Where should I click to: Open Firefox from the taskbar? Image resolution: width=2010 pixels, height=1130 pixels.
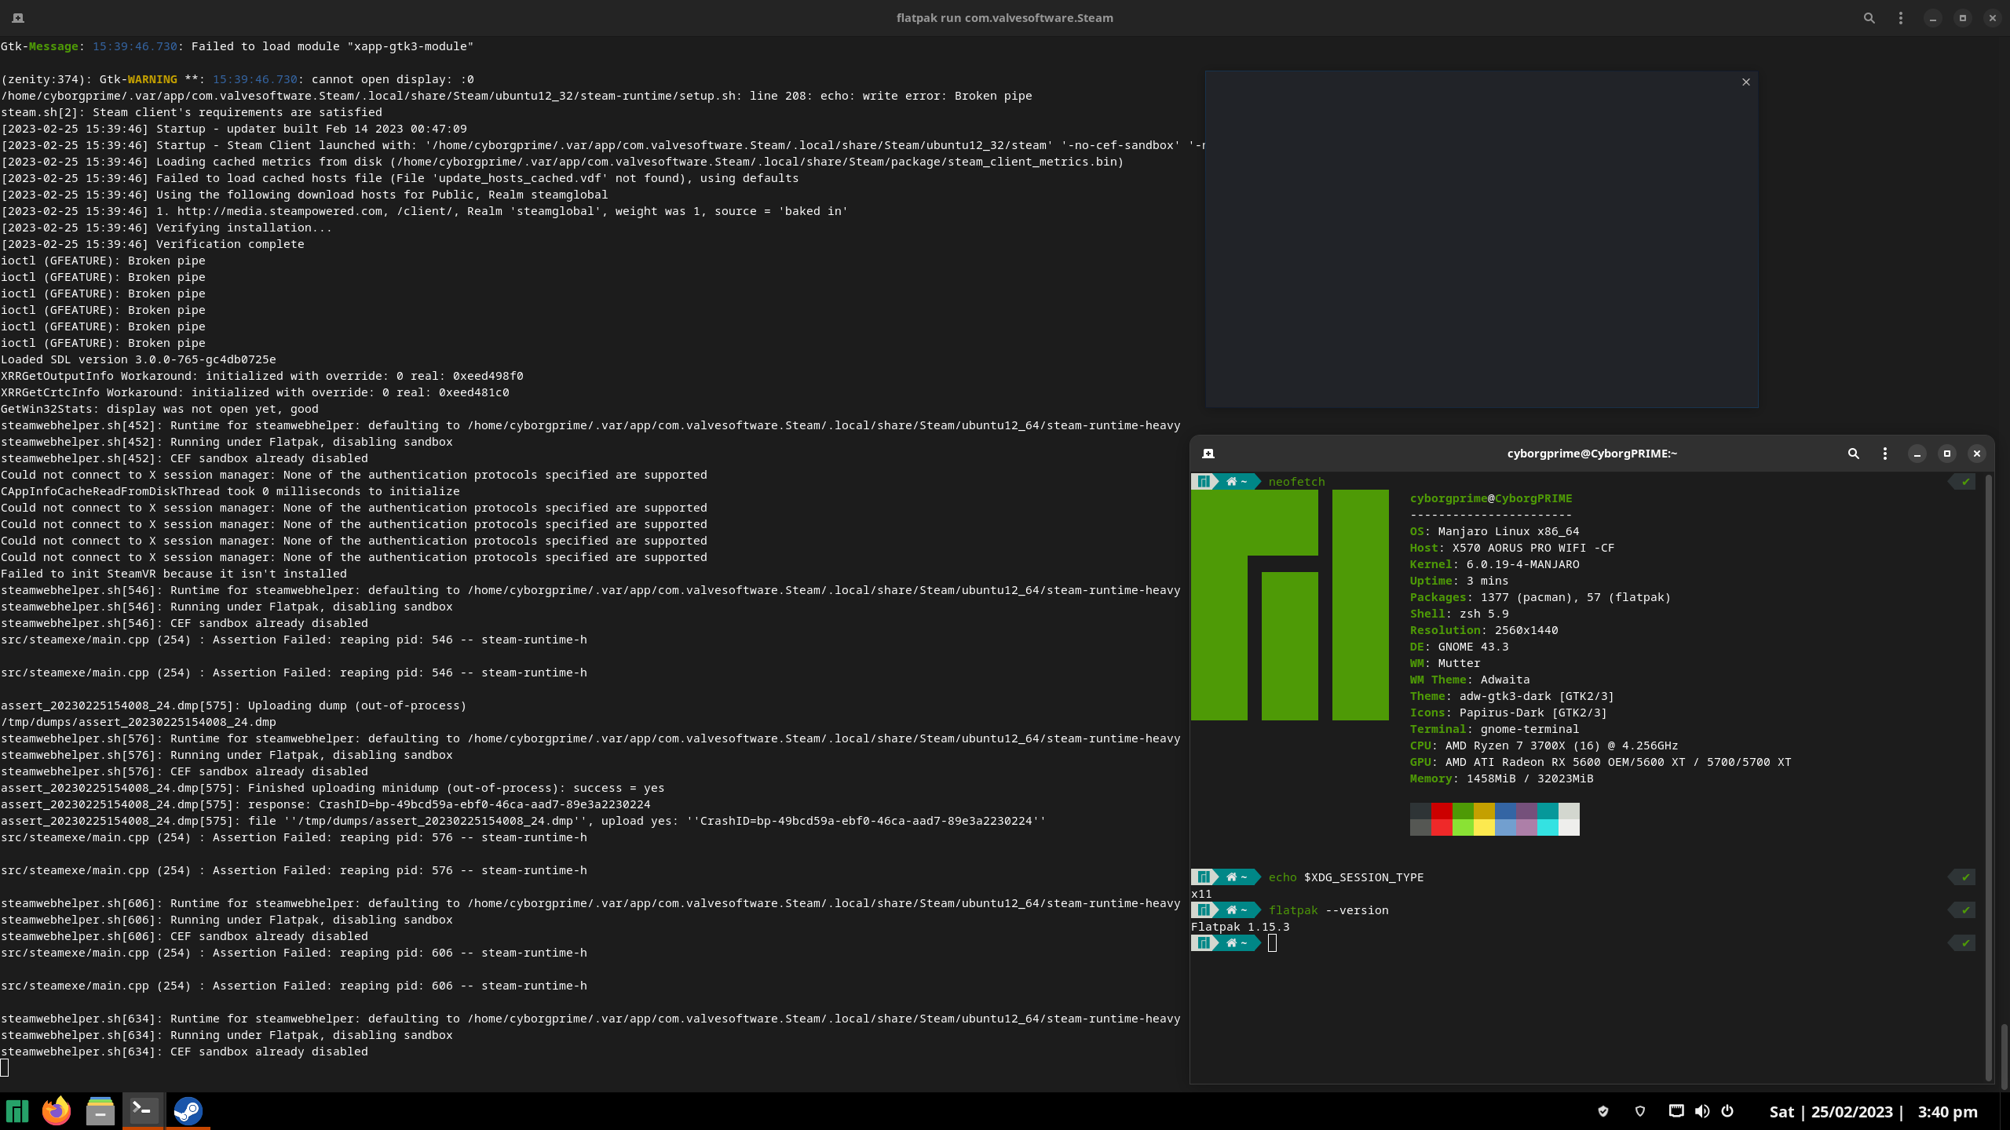tap(55, 1110)
